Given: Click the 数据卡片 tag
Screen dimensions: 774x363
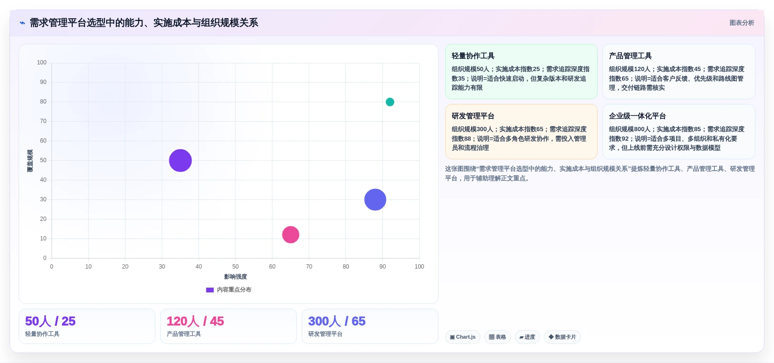Looking at the screenshot, I should click(562, 337).
